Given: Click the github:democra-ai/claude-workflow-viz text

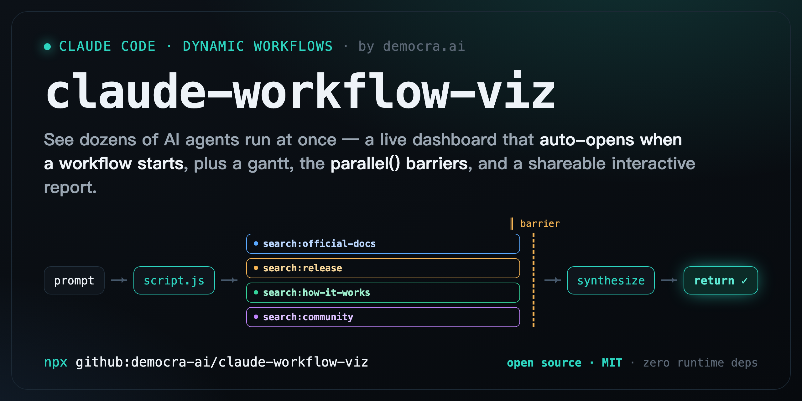Looking at the screenshot, I should pyautogui.click(x=222, y=362).
